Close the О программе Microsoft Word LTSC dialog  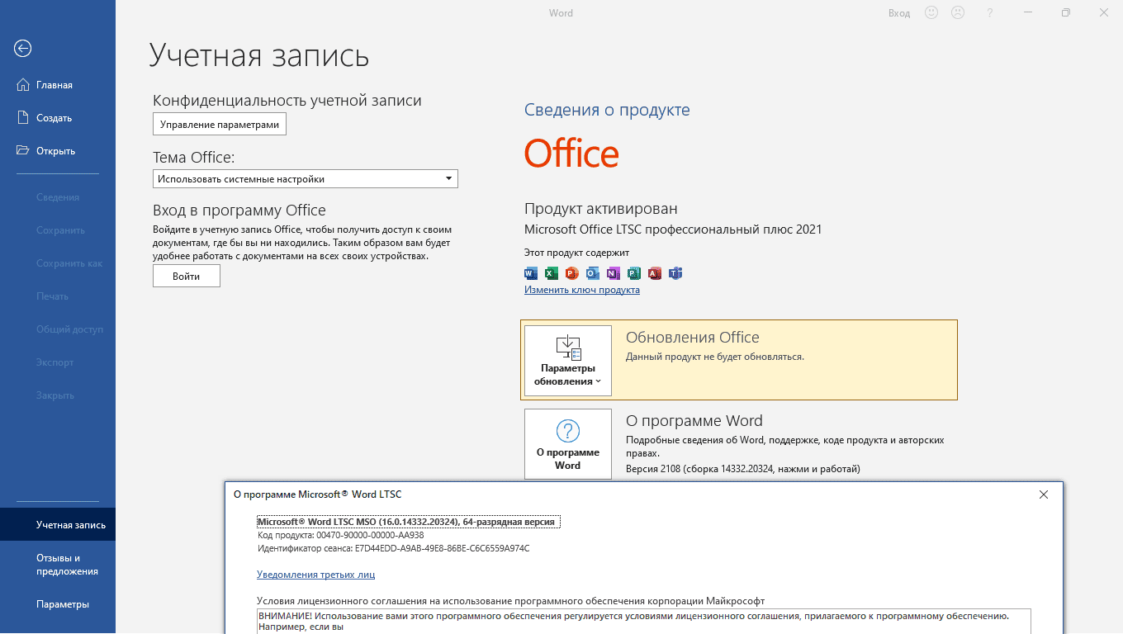coord(1044,494)
